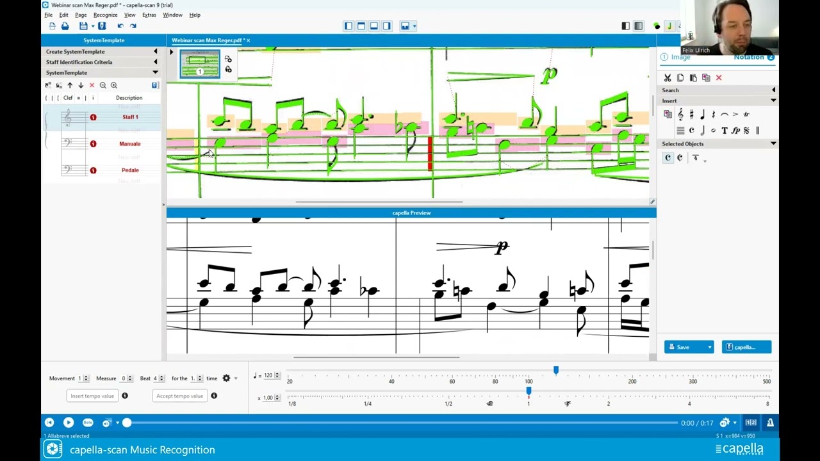The height and width of the screenshot is (461, 820).
Task: Insert a text T object
Action: 725,131
